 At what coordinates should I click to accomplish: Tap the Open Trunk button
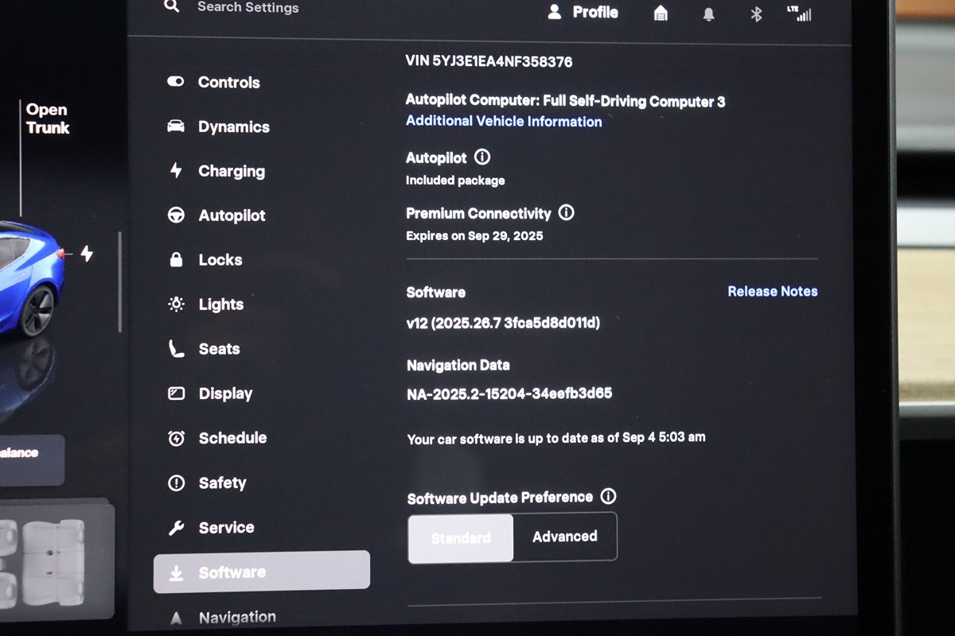pos(47,119)
